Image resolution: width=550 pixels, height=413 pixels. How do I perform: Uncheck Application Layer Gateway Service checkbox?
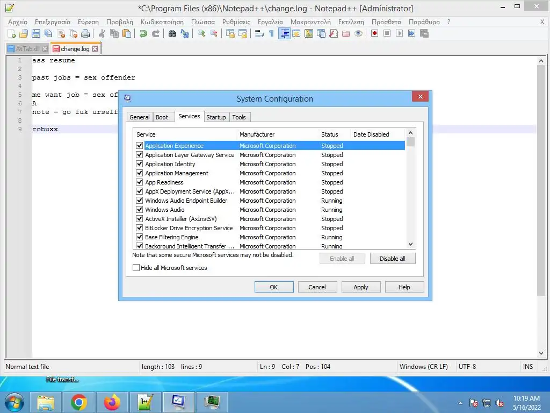(x=139, y=154)
